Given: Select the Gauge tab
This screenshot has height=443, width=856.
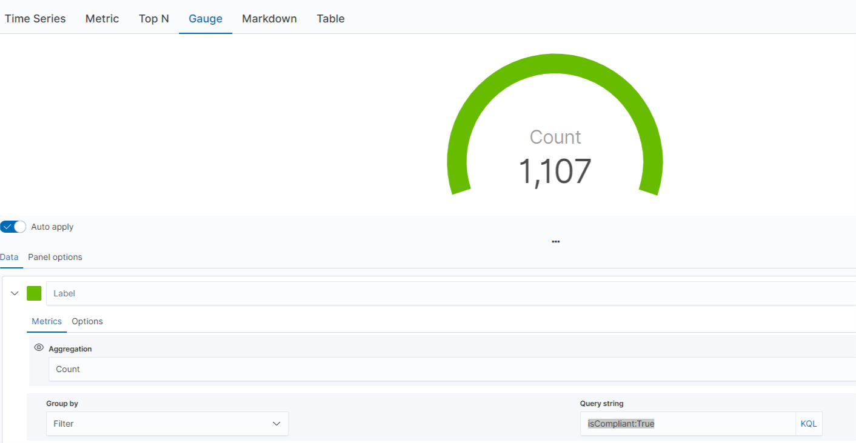Looking at the screenshot, I should (206, 19).
